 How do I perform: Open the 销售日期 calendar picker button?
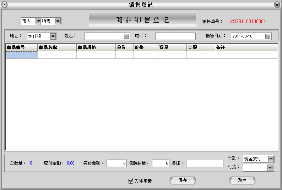[268, 36]
